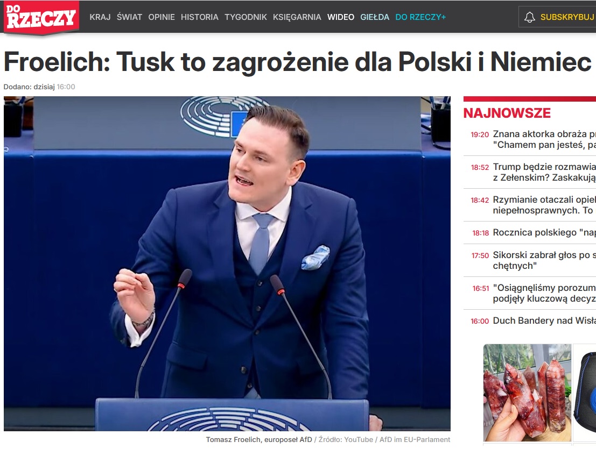Screen dimensions: 596x449
Task: Go to the OPINIE section
Action: (162, 17)
